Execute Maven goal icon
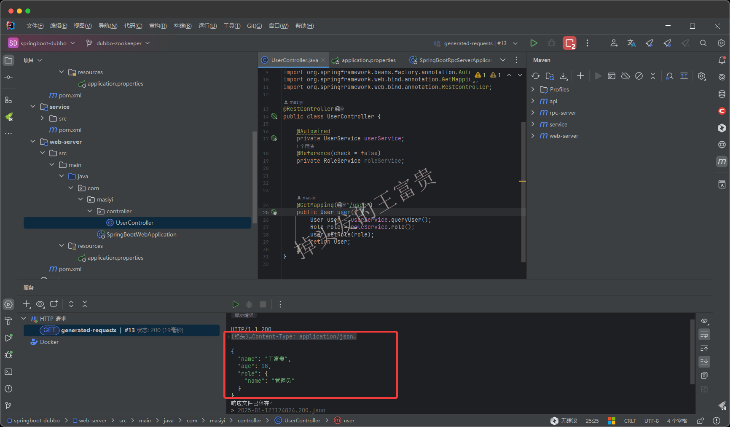The width and height of the screenshot is (730, 427). (x=612, y=76)
